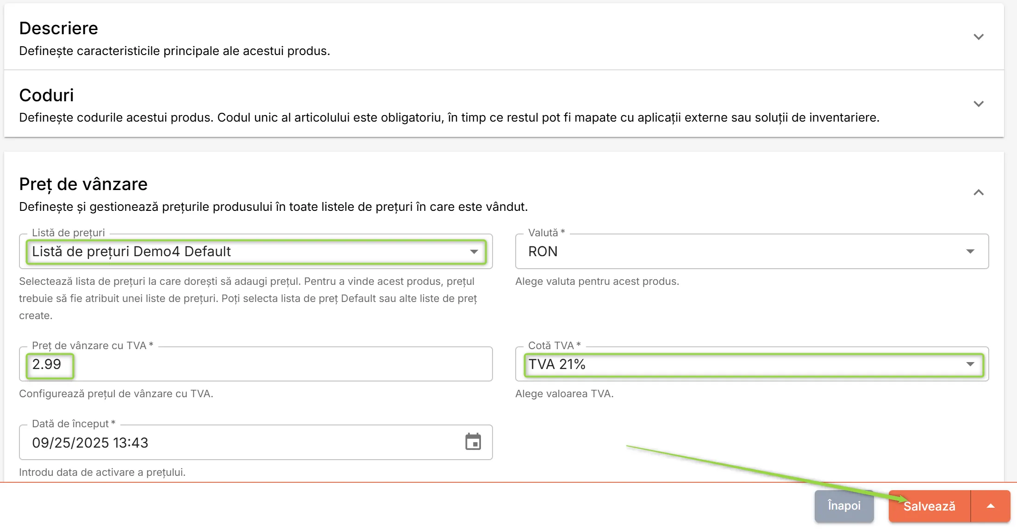Viewport: 1017px width, 529px height.
Task: Click the Listă de prețuri dropdown arrow
Action: coord(474,252)
